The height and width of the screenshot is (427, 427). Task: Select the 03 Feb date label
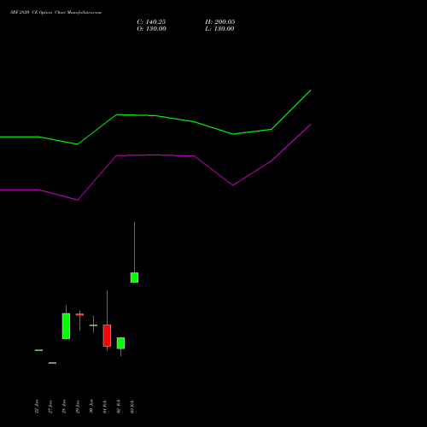point(132,407)
